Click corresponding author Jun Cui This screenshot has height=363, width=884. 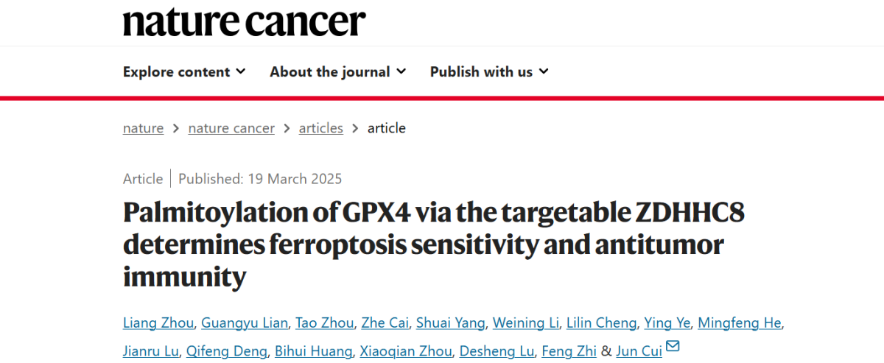[x=638, y=351]
